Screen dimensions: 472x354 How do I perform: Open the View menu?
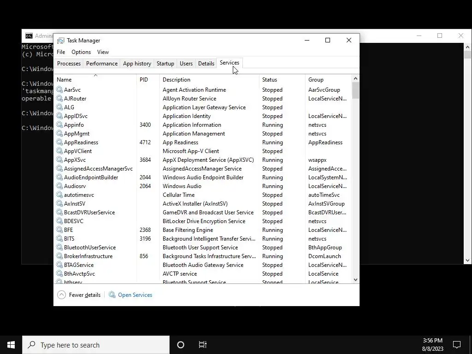(x=103, y=52)
